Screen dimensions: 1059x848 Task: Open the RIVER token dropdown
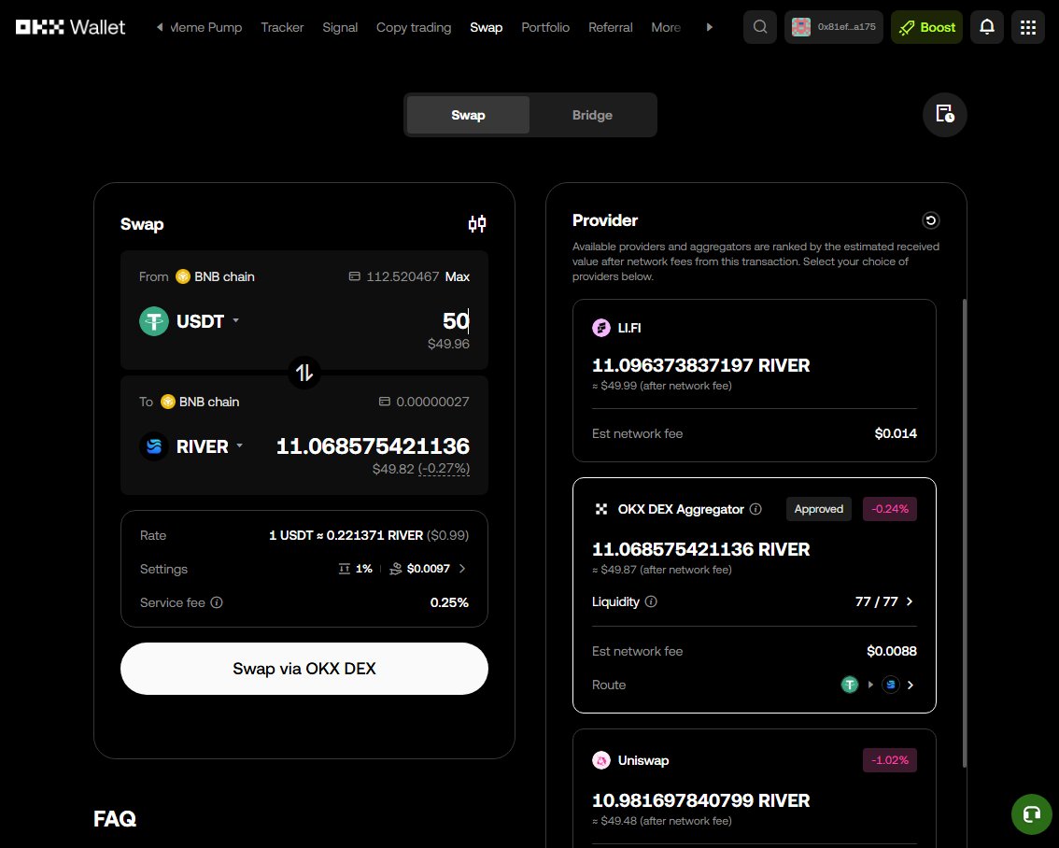tap(239, 445)
